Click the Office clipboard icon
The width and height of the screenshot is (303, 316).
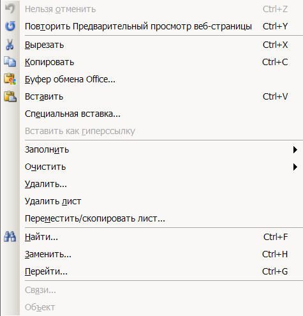tap(10, 79)
